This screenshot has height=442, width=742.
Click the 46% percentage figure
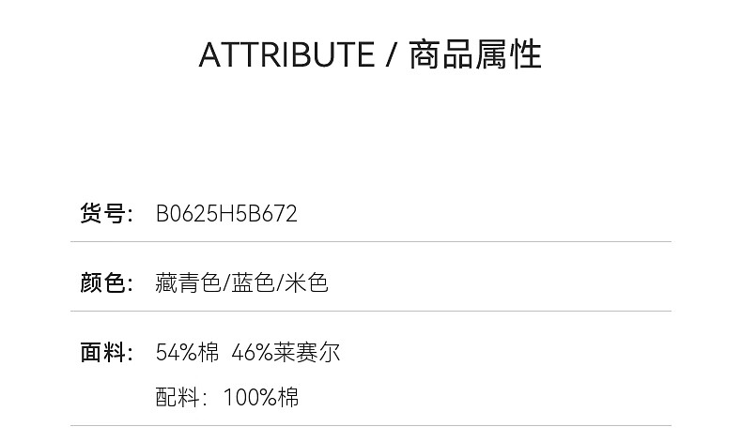click(x=252, y=353)
